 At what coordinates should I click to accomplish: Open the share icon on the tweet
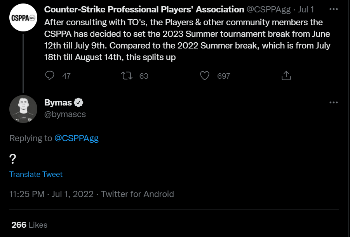(x=286, y=75)
